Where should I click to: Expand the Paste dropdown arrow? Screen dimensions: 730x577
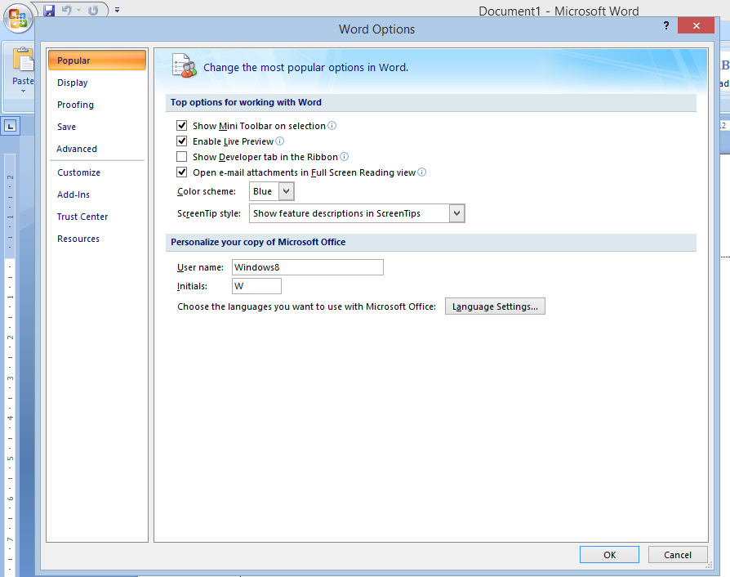pyautogui.click(x=23, y=92)
